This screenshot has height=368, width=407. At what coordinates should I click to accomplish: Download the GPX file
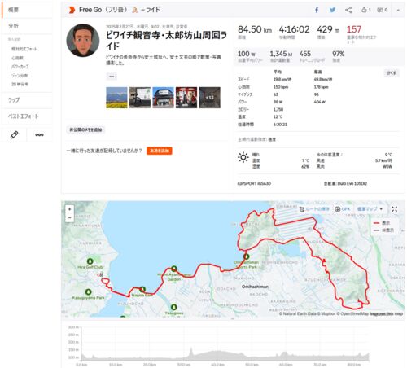(x=343, y=209)
